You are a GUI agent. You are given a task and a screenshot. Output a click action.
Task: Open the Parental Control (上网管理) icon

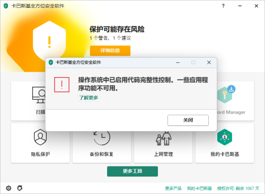point(163,138)
